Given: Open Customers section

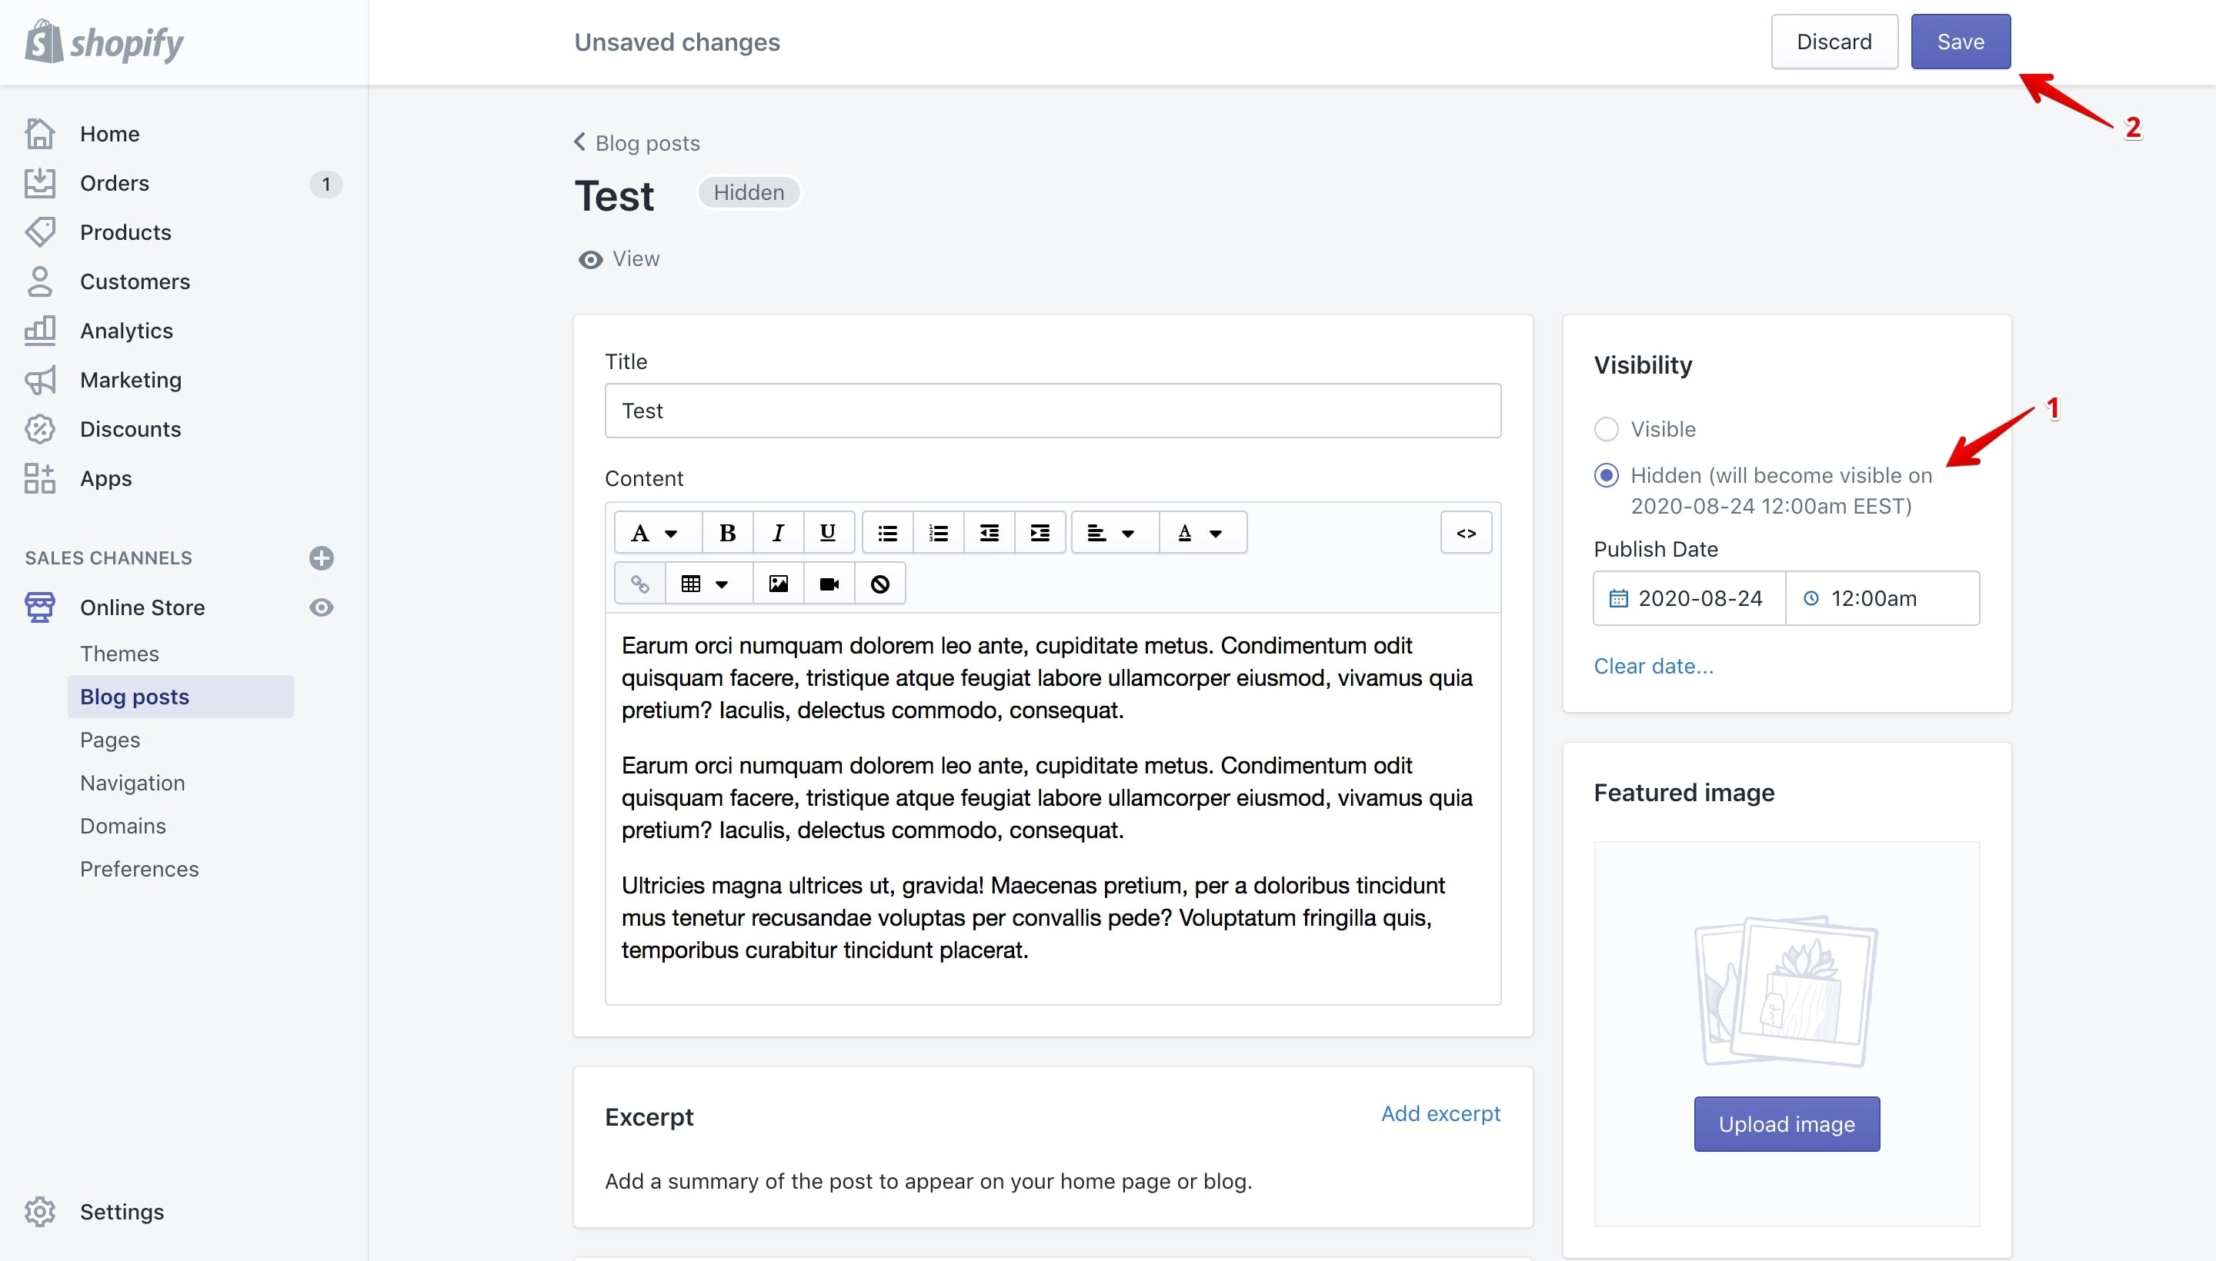Looking at the screenshot, I should pyautogui.click(x=135, y=281).
